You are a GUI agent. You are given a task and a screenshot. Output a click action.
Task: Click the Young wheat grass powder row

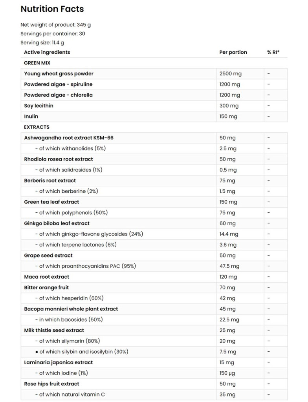[x=59, y=74]
